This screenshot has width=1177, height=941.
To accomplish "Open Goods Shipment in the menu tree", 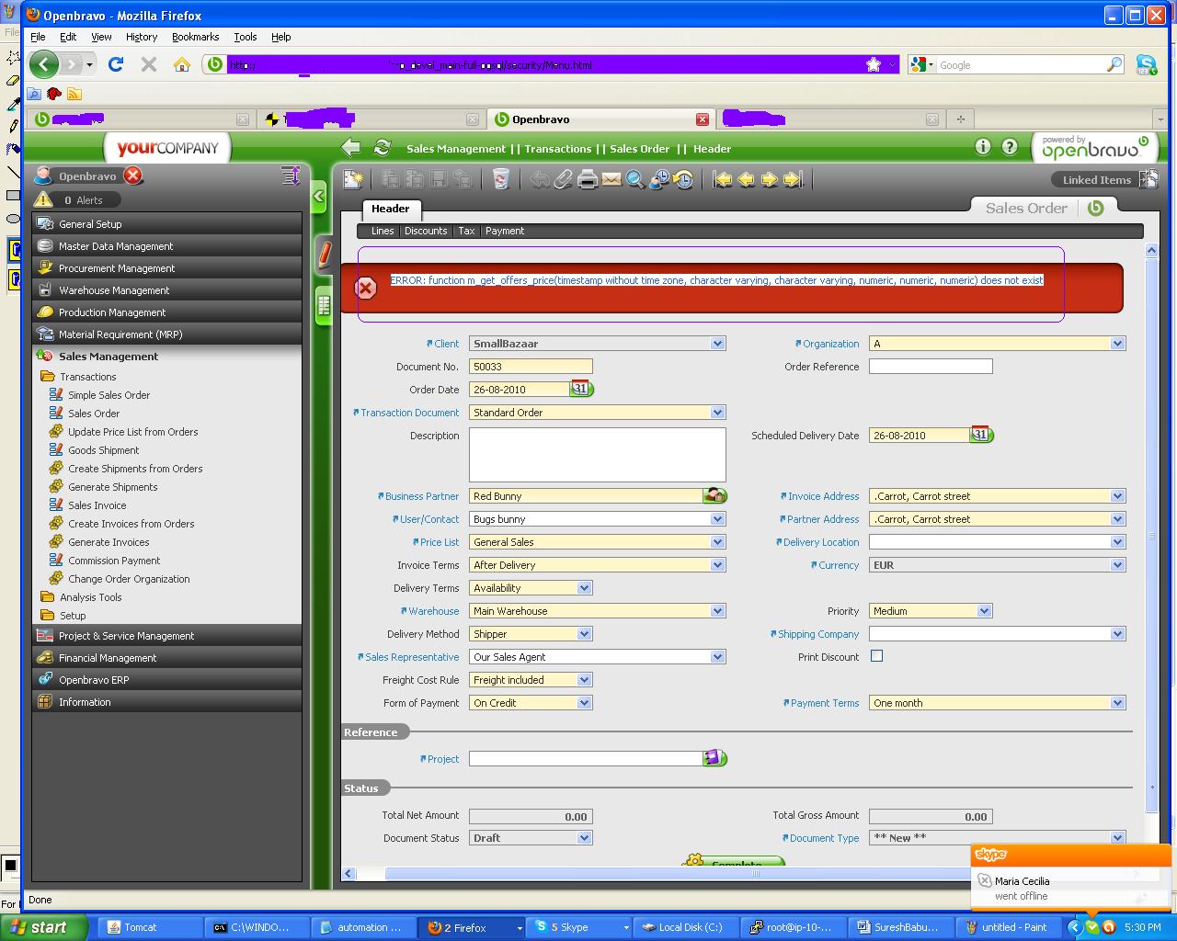I will click(104, 450).
